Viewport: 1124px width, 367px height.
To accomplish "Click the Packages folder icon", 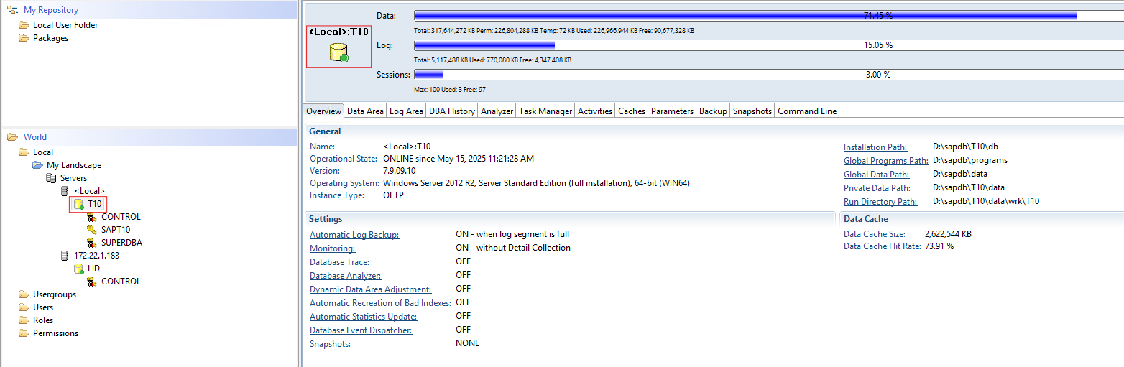I will 24,38.
